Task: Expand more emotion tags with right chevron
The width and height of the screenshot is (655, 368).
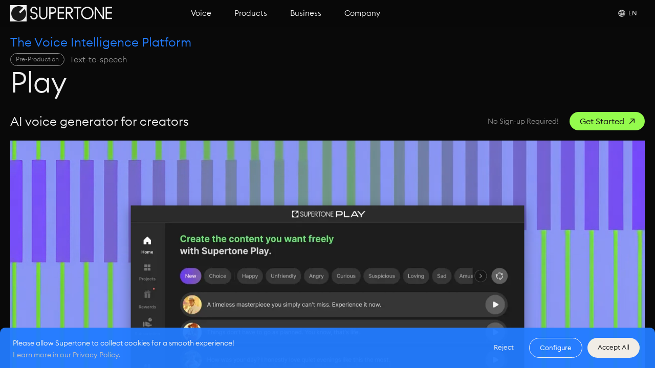Action: click(x=480, y=276)
